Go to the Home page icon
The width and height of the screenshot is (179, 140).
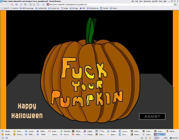[21, 5]
